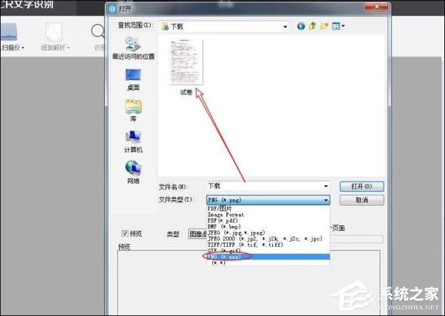Expand the 文件名 dropdown arrow

pyautogui.click(x=326, y=186)
